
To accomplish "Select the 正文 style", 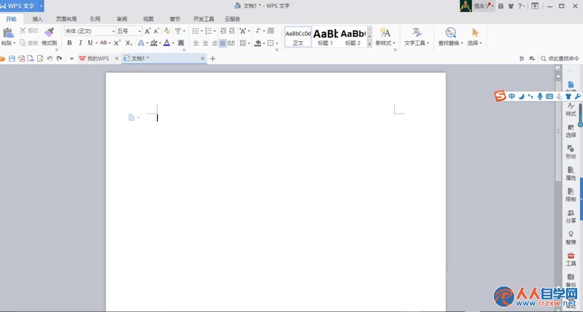I will (x=298, y=37).
